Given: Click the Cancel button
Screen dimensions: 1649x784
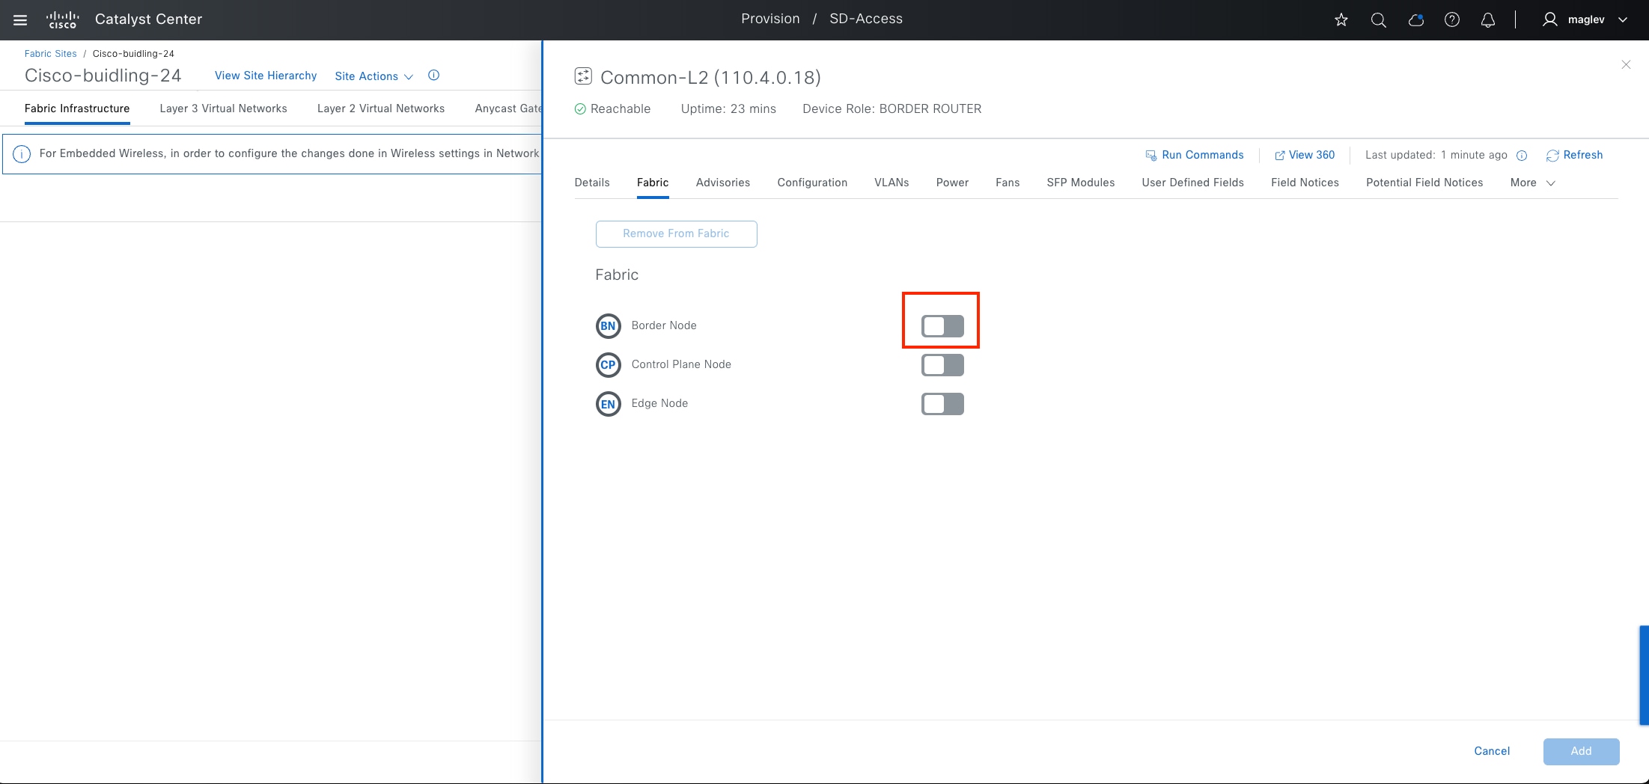Looking at the screenshot, I should [1492, 751].
